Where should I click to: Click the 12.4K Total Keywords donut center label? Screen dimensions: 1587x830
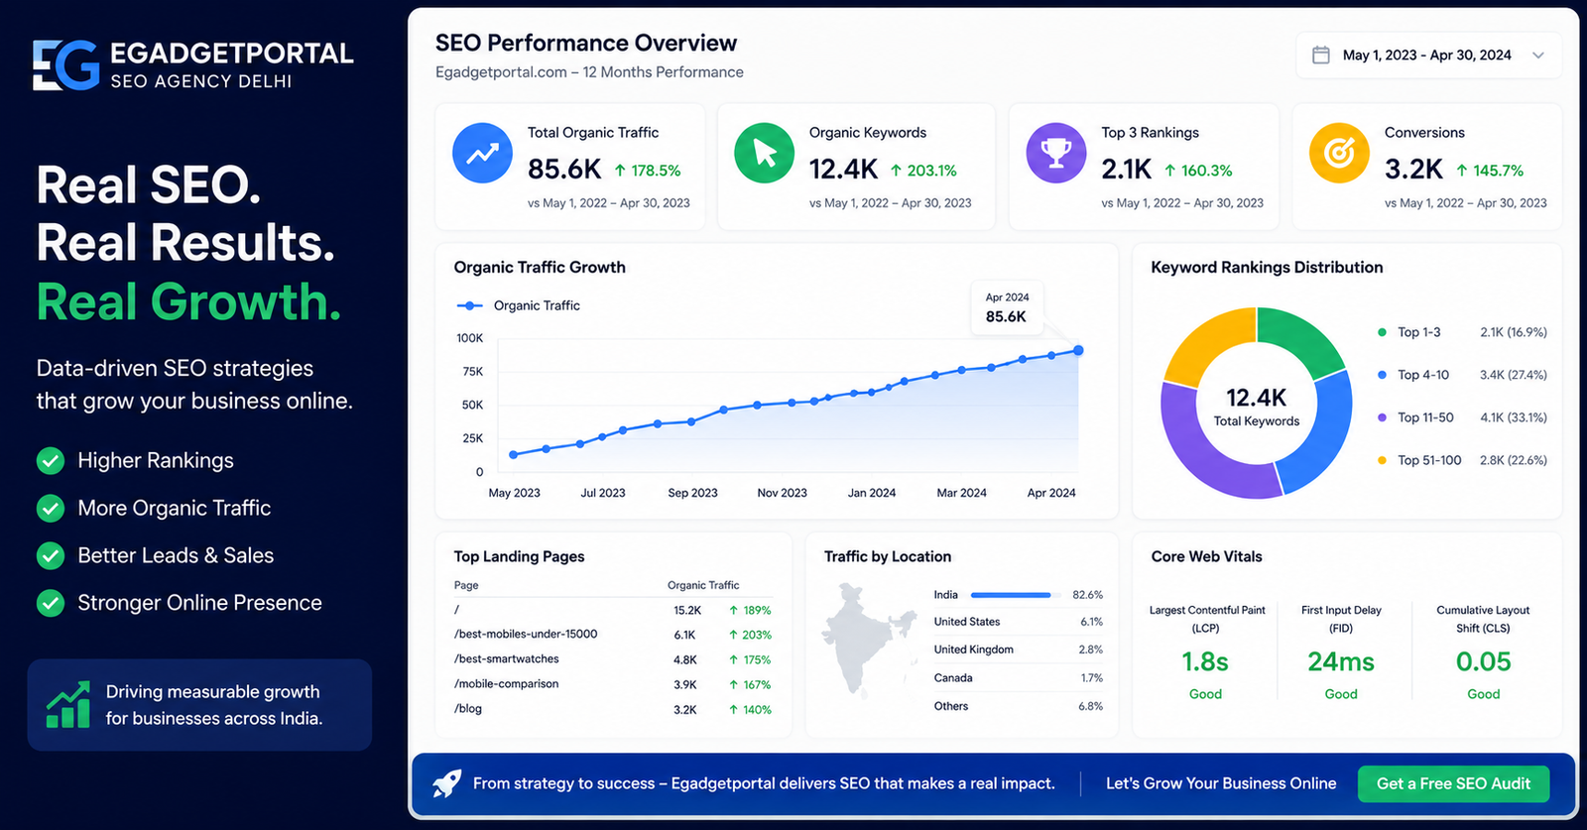click(1257, 407)
